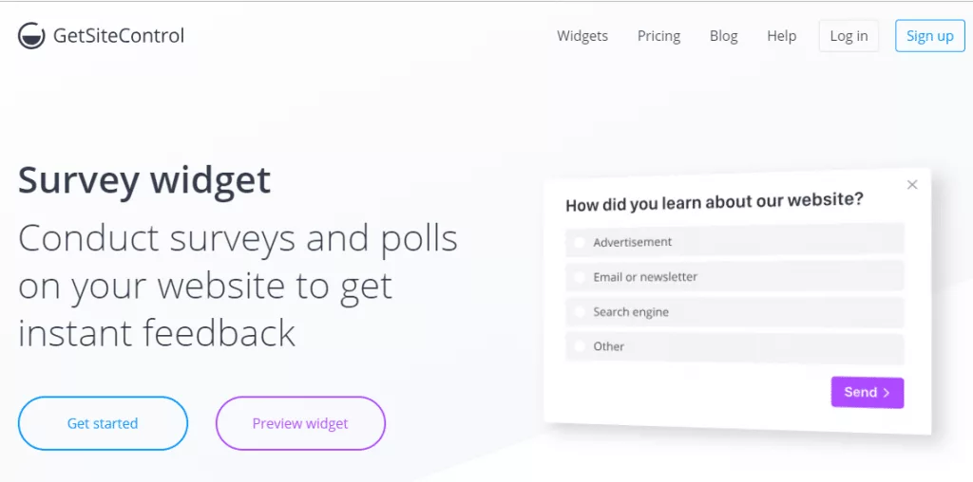This screenshot has width=973, height=482.
Task: Select the Advertisement radio option
Action: [735, 240]
